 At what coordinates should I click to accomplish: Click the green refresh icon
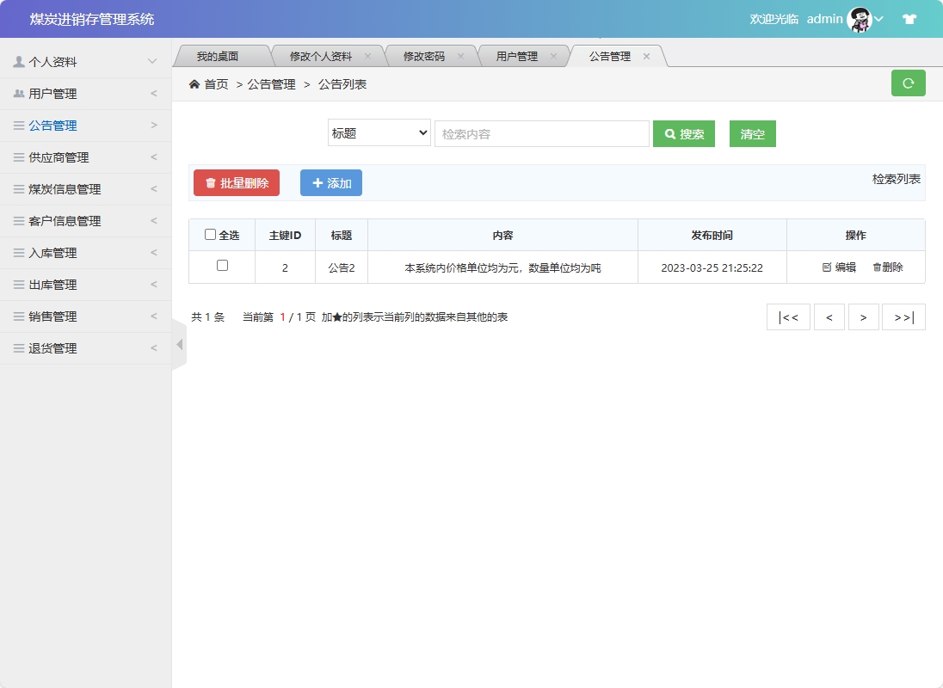point(908,83)
